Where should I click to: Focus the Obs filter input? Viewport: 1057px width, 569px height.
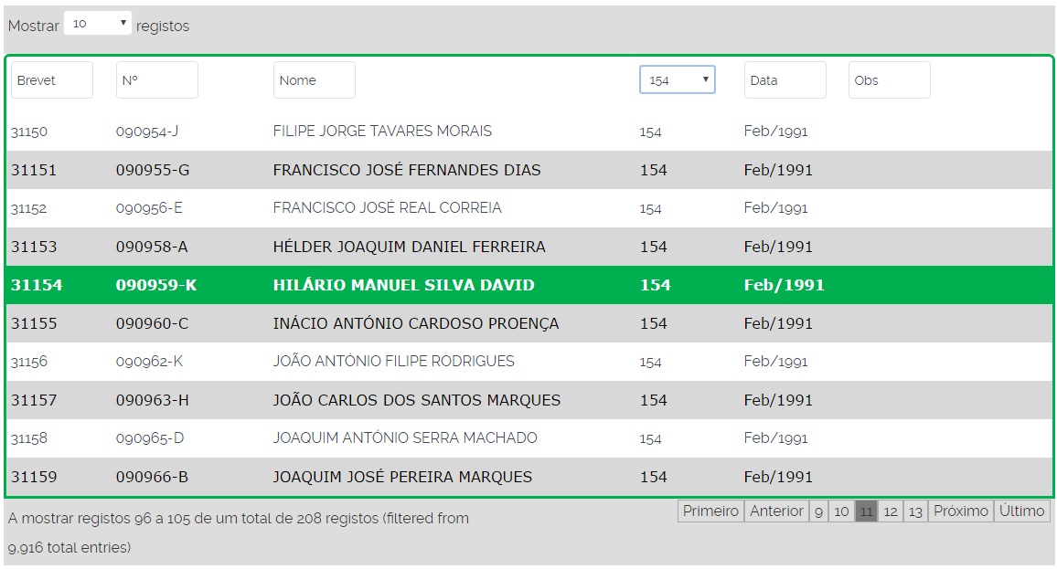[x=889, y=80]
